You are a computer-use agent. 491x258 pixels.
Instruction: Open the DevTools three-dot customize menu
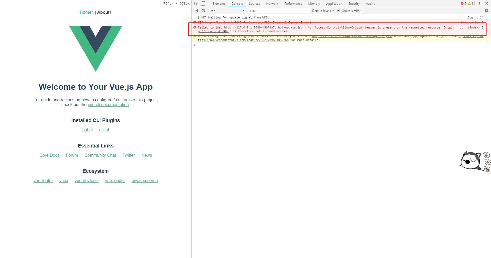click(x=479, y=4)
